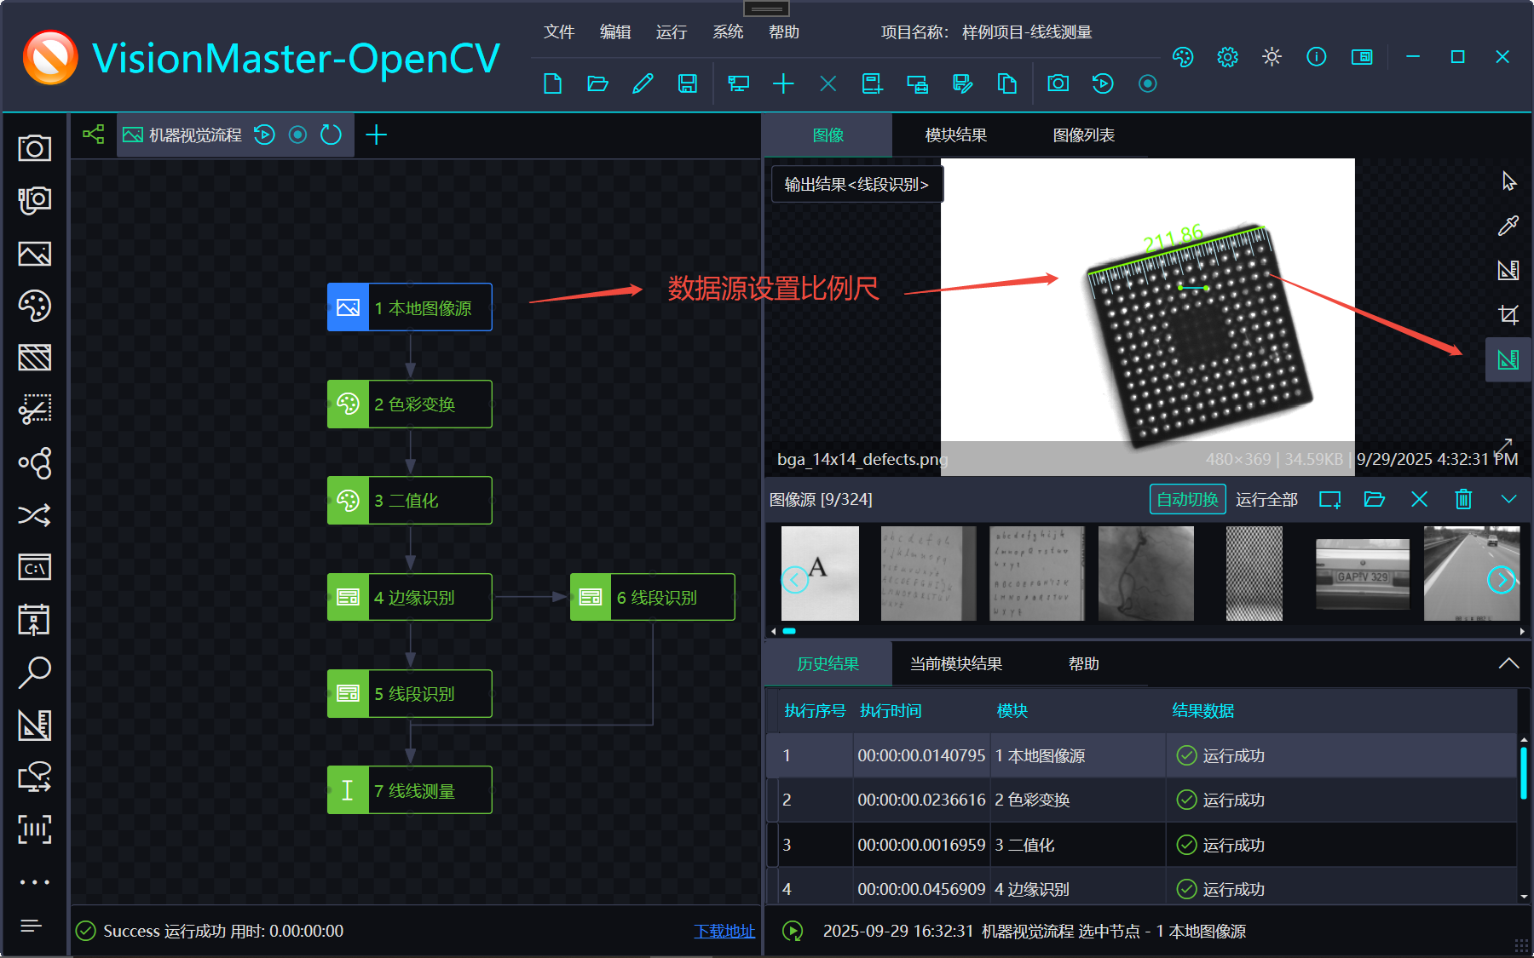Select the shuffle arrows icon in left sidebar
1534x958 pixels.
[x=34, y=515]
